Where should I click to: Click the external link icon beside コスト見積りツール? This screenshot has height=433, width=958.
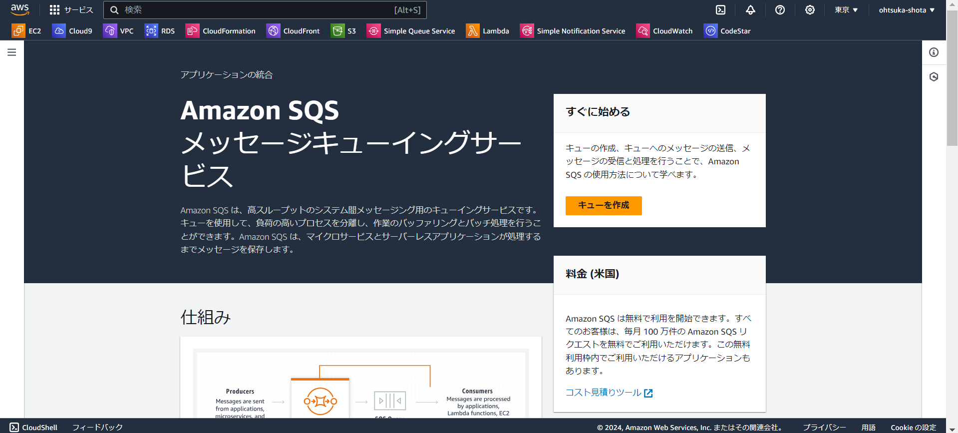click(648, 393)
